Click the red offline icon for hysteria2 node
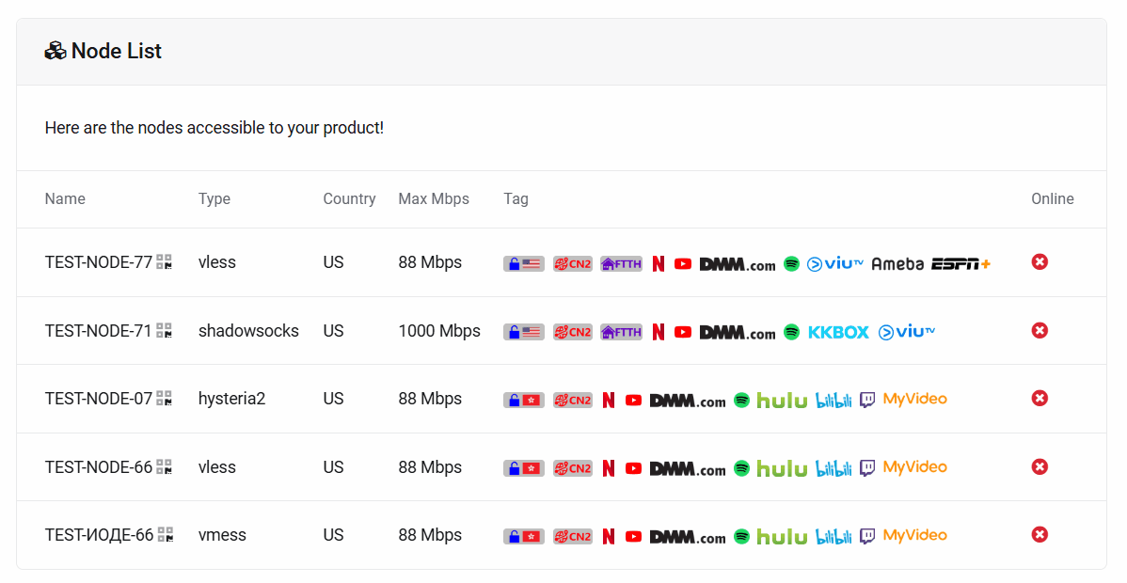 click(x=1040, y=399)
